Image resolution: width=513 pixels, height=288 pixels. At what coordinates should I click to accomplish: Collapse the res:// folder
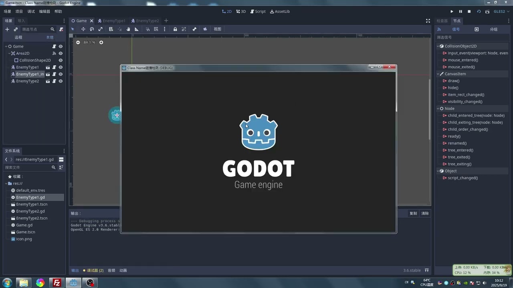pos(6,184)
